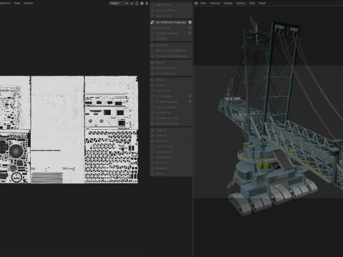Open UV Weld and Relax options gear
This screenshot has height=257, width=343.
[x=190, y=33]
